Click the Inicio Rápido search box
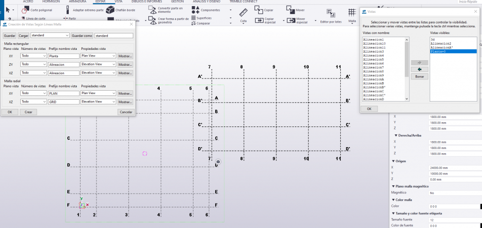The image size is (482, 228). tap(468, 1)
